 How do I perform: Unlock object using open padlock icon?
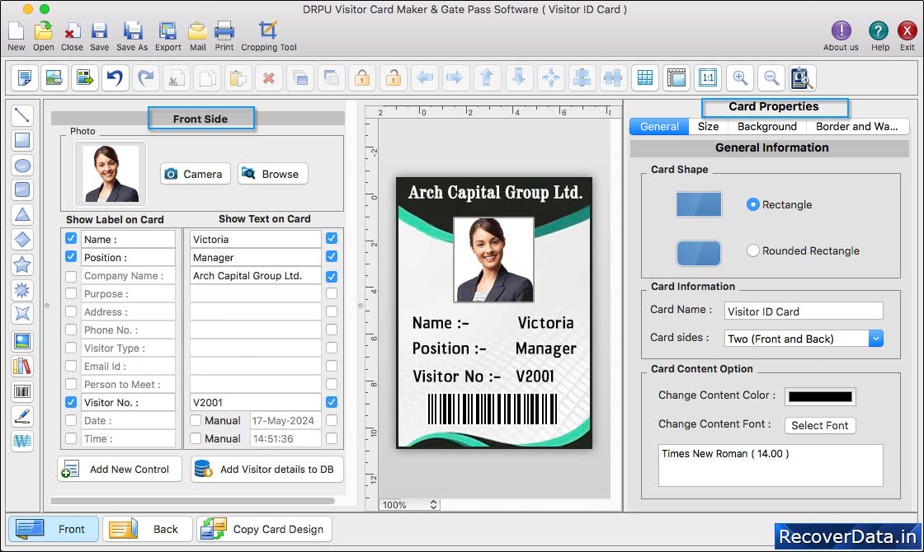pyautogui.click(x=393, y=77)
